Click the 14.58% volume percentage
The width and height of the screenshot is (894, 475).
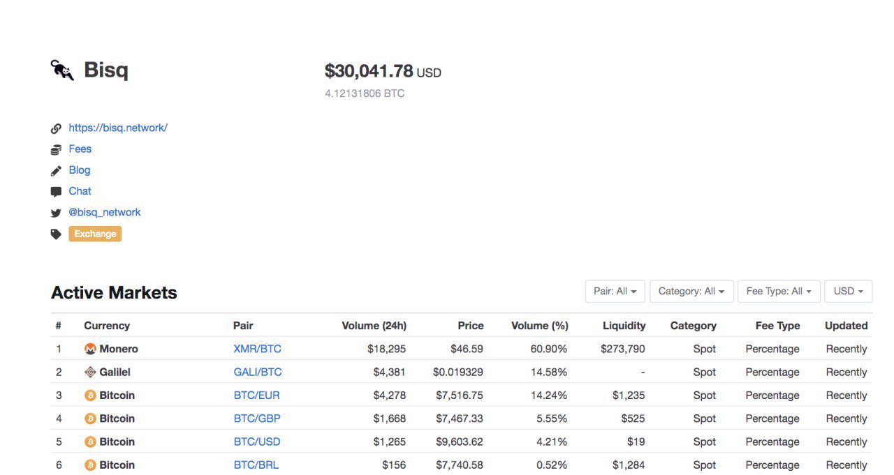(x=549, y=372)
